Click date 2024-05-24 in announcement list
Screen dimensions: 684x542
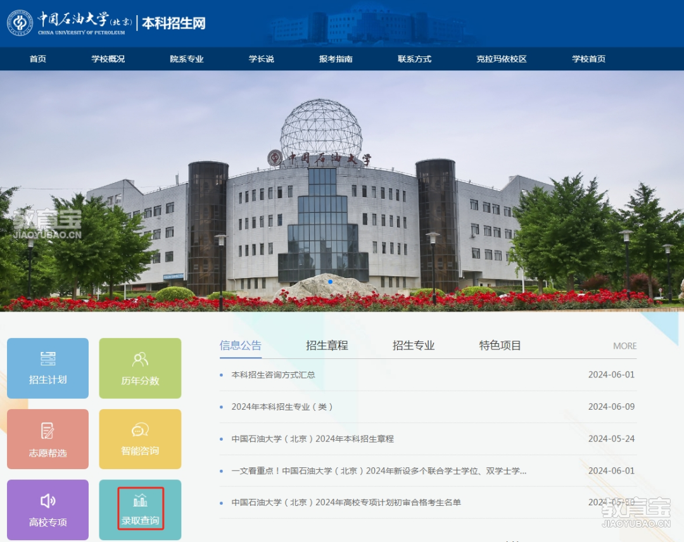611,439
